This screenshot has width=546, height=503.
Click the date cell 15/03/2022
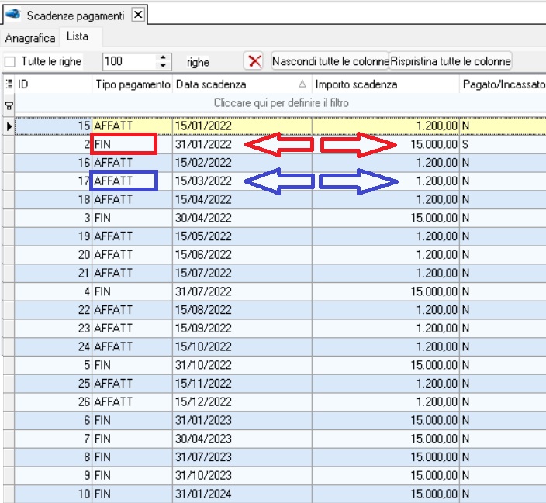click(242, 181)
